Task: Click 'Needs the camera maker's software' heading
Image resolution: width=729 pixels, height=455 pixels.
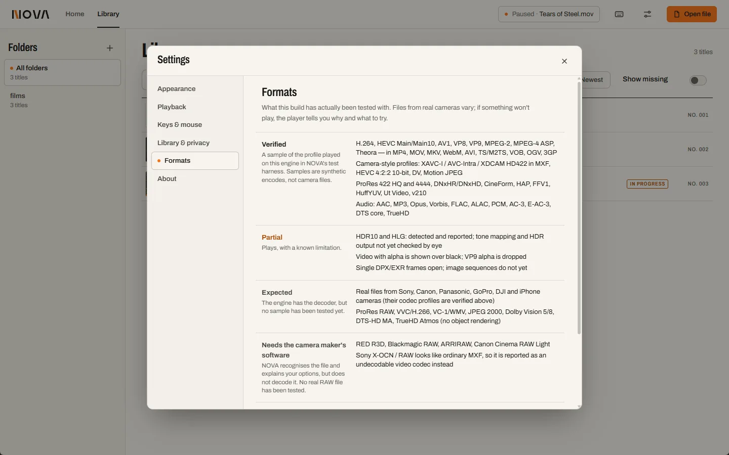Action: coord(304,350)
